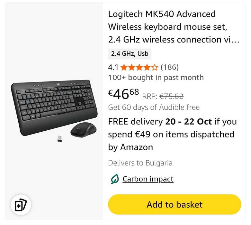Click the logi logo on the keyboard
The height and width of the screenshot is (225, 251).
coord(58,84)
